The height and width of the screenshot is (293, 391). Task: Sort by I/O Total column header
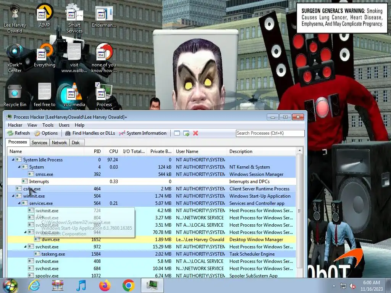pos(134,151)
